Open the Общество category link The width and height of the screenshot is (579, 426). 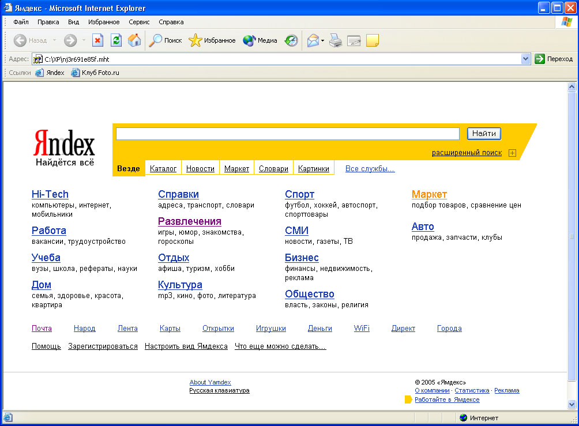pyautogui.click(x=310, y=294)
